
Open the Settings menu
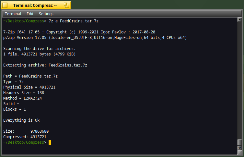[x=46, y=14]
